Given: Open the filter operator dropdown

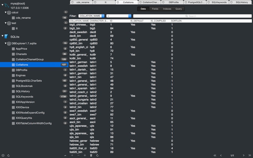Looking at the screenshot, I should [x=119, y=16].
